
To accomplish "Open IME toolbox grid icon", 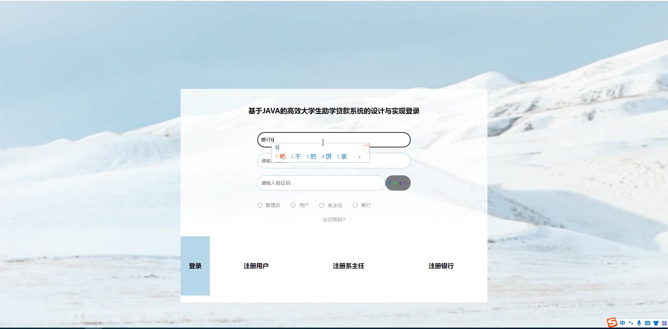I will point(664,323).
